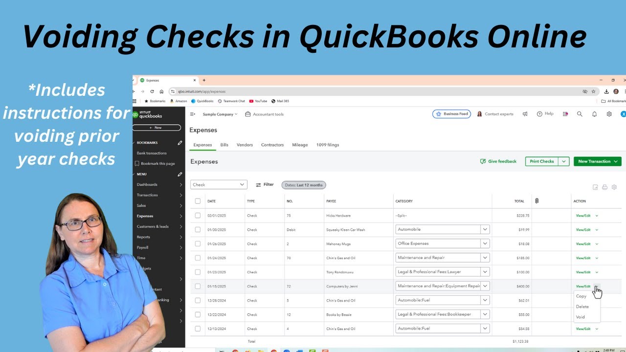Viewport: 626px width, 352px height.
Task: Check the Hicks Hardware row checkbox
Action: click(x=198, y=215)
